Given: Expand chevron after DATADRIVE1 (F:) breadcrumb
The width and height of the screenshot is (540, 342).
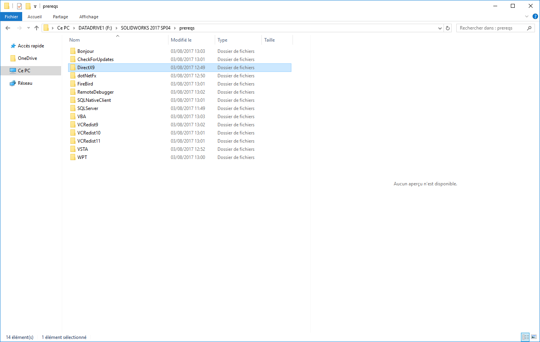Looking at the screenshot, I should point(116,28).
